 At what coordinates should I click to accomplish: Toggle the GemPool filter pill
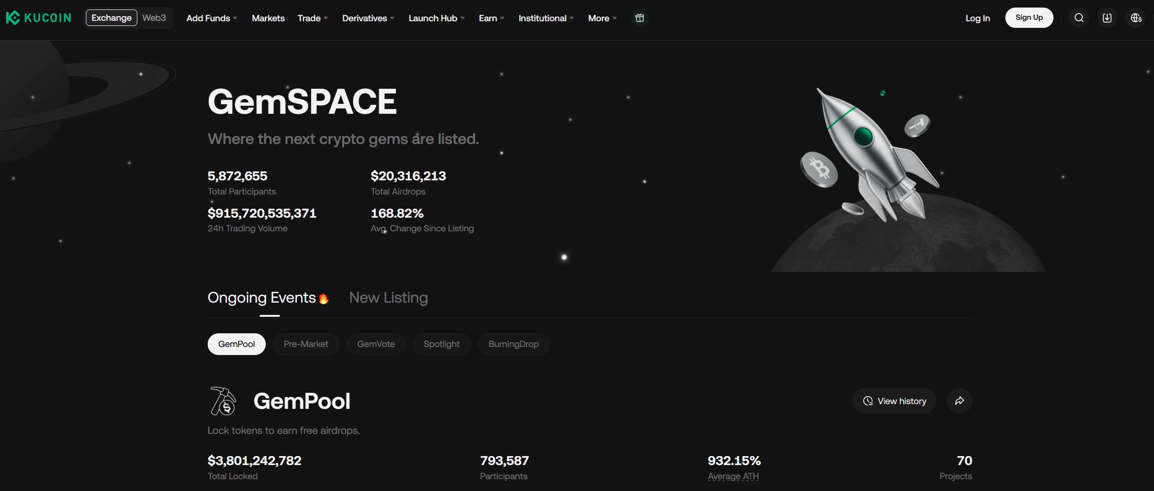[236, 344]
